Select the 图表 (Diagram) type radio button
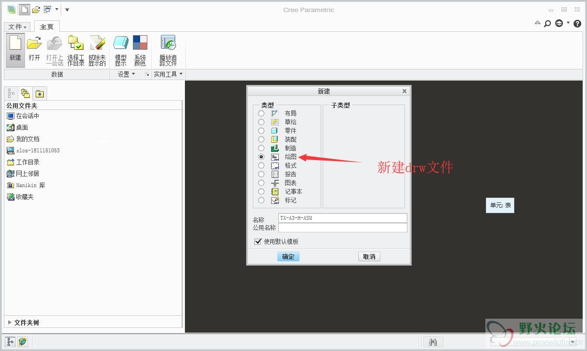The width and height of the screenshot is (587, 351). pyautogui.click(x=261, y=183)
